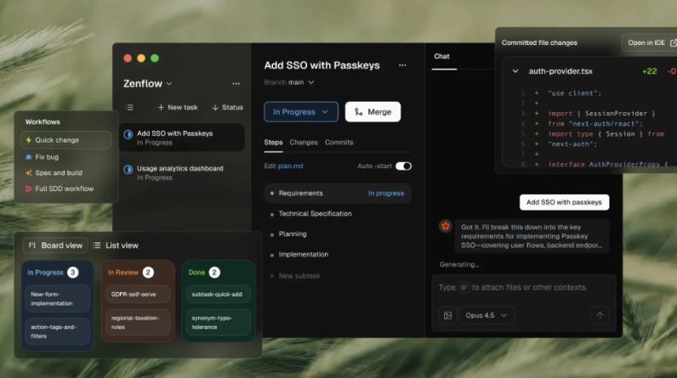
Task: Toggle the Auto-start switch
Action: [x=403, y=166]
